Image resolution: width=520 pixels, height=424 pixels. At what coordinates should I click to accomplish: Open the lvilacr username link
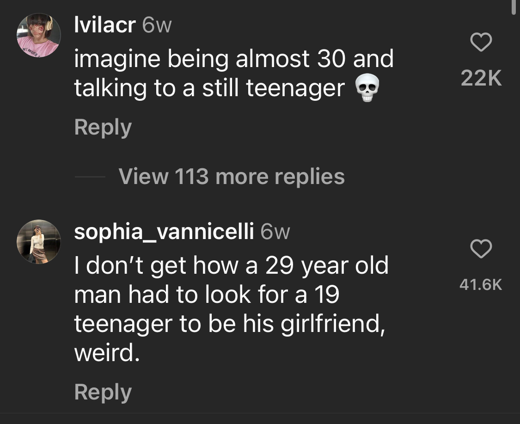(105, 25)
